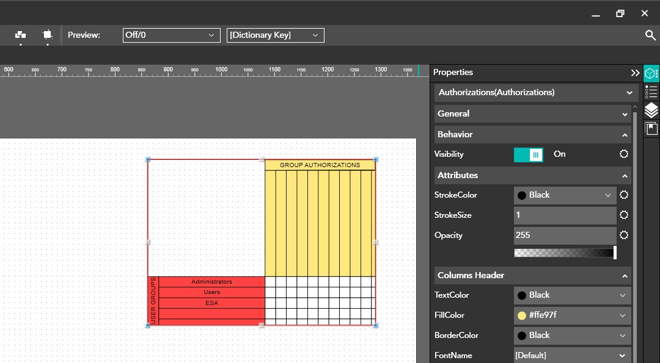Expand the General section
Screen dimensions: 660x363
[532, 114]
